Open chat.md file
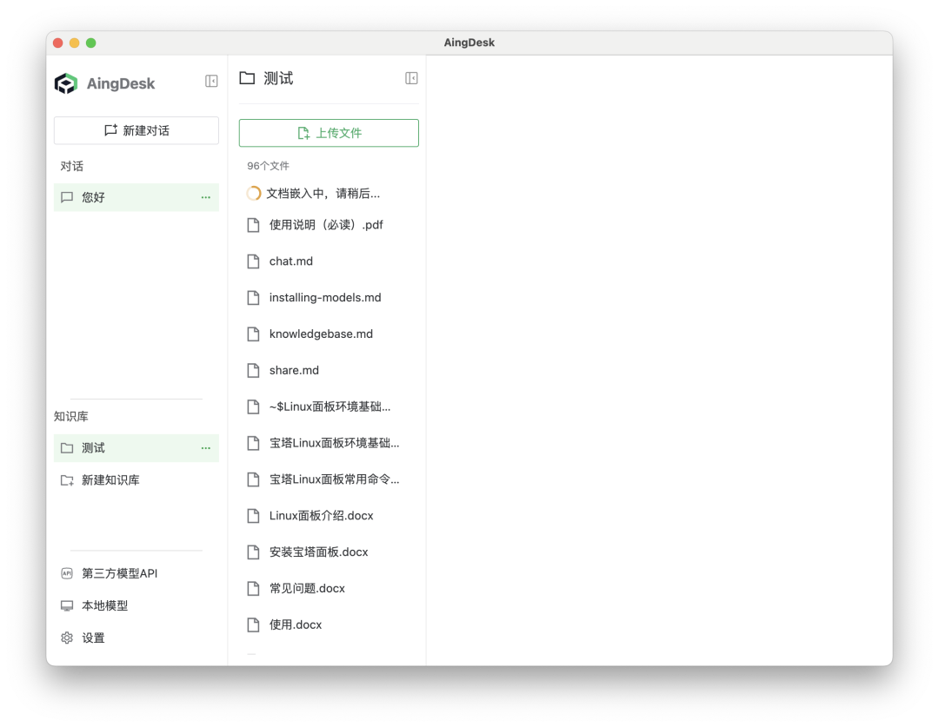939x727 pixels. (x=291, y=261)
